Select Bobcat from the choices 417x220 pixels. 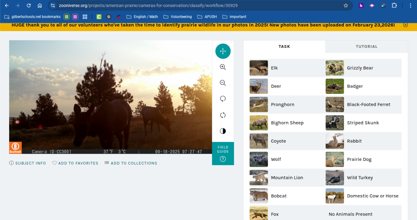coord(287,196)
